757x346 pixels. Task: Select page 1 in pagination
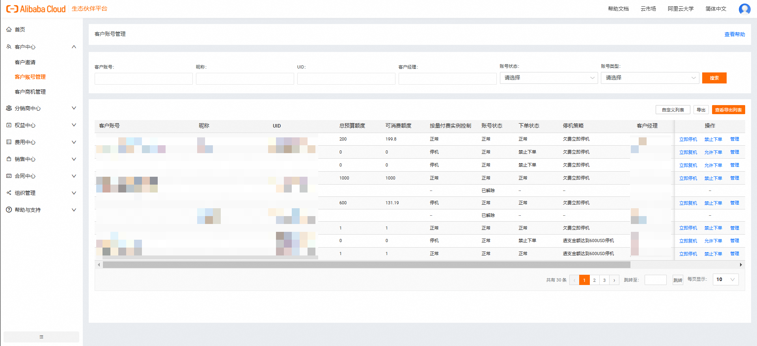[x=584, y=280]
